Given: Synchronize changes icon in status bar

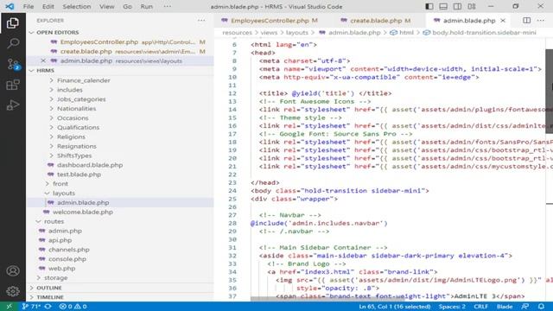Looking at the screenshot, I should [x=48, y=307].
